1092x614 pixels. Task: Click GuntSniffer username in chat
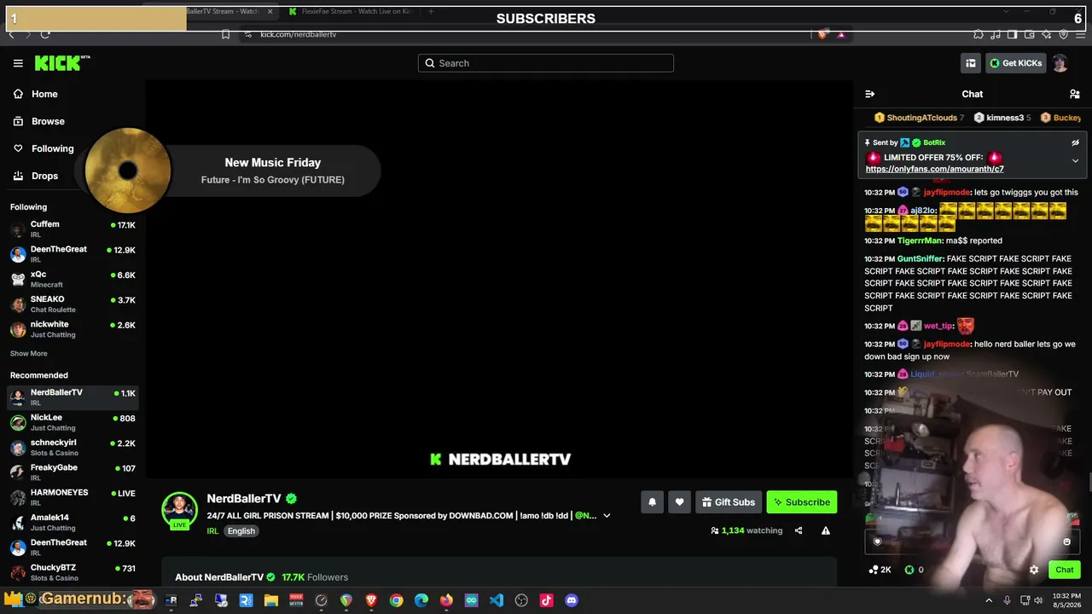pyautogui.click(x=921, y=258)
